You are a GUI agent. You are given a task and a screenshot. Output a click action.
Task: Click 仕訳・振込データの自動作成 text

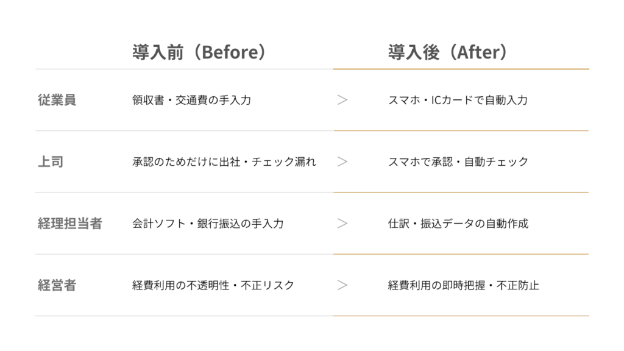coord(458,224)
